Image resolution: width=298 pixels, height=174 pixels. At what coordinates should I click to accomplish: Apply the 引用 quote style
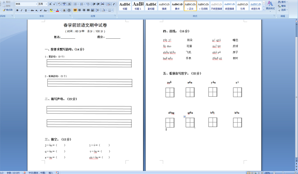pos(242,6)
